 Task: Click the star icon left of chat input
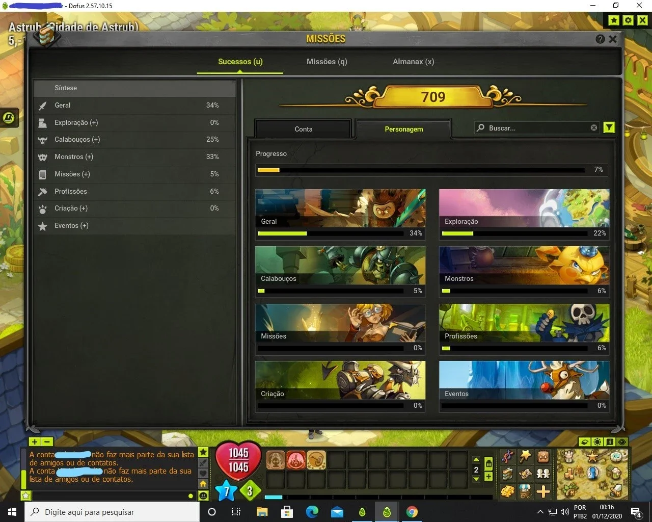(26, 495)
